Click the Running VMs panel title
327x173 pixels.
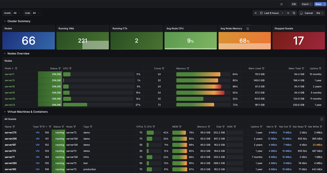(66, 28)
